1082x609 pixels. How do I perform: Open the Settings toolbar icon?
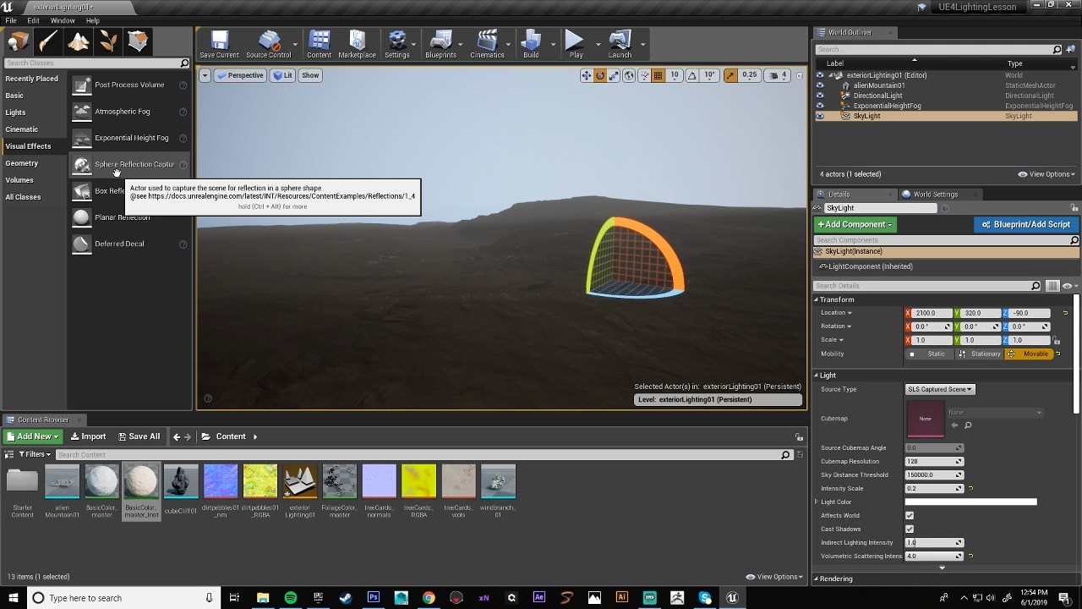point(396,45)
